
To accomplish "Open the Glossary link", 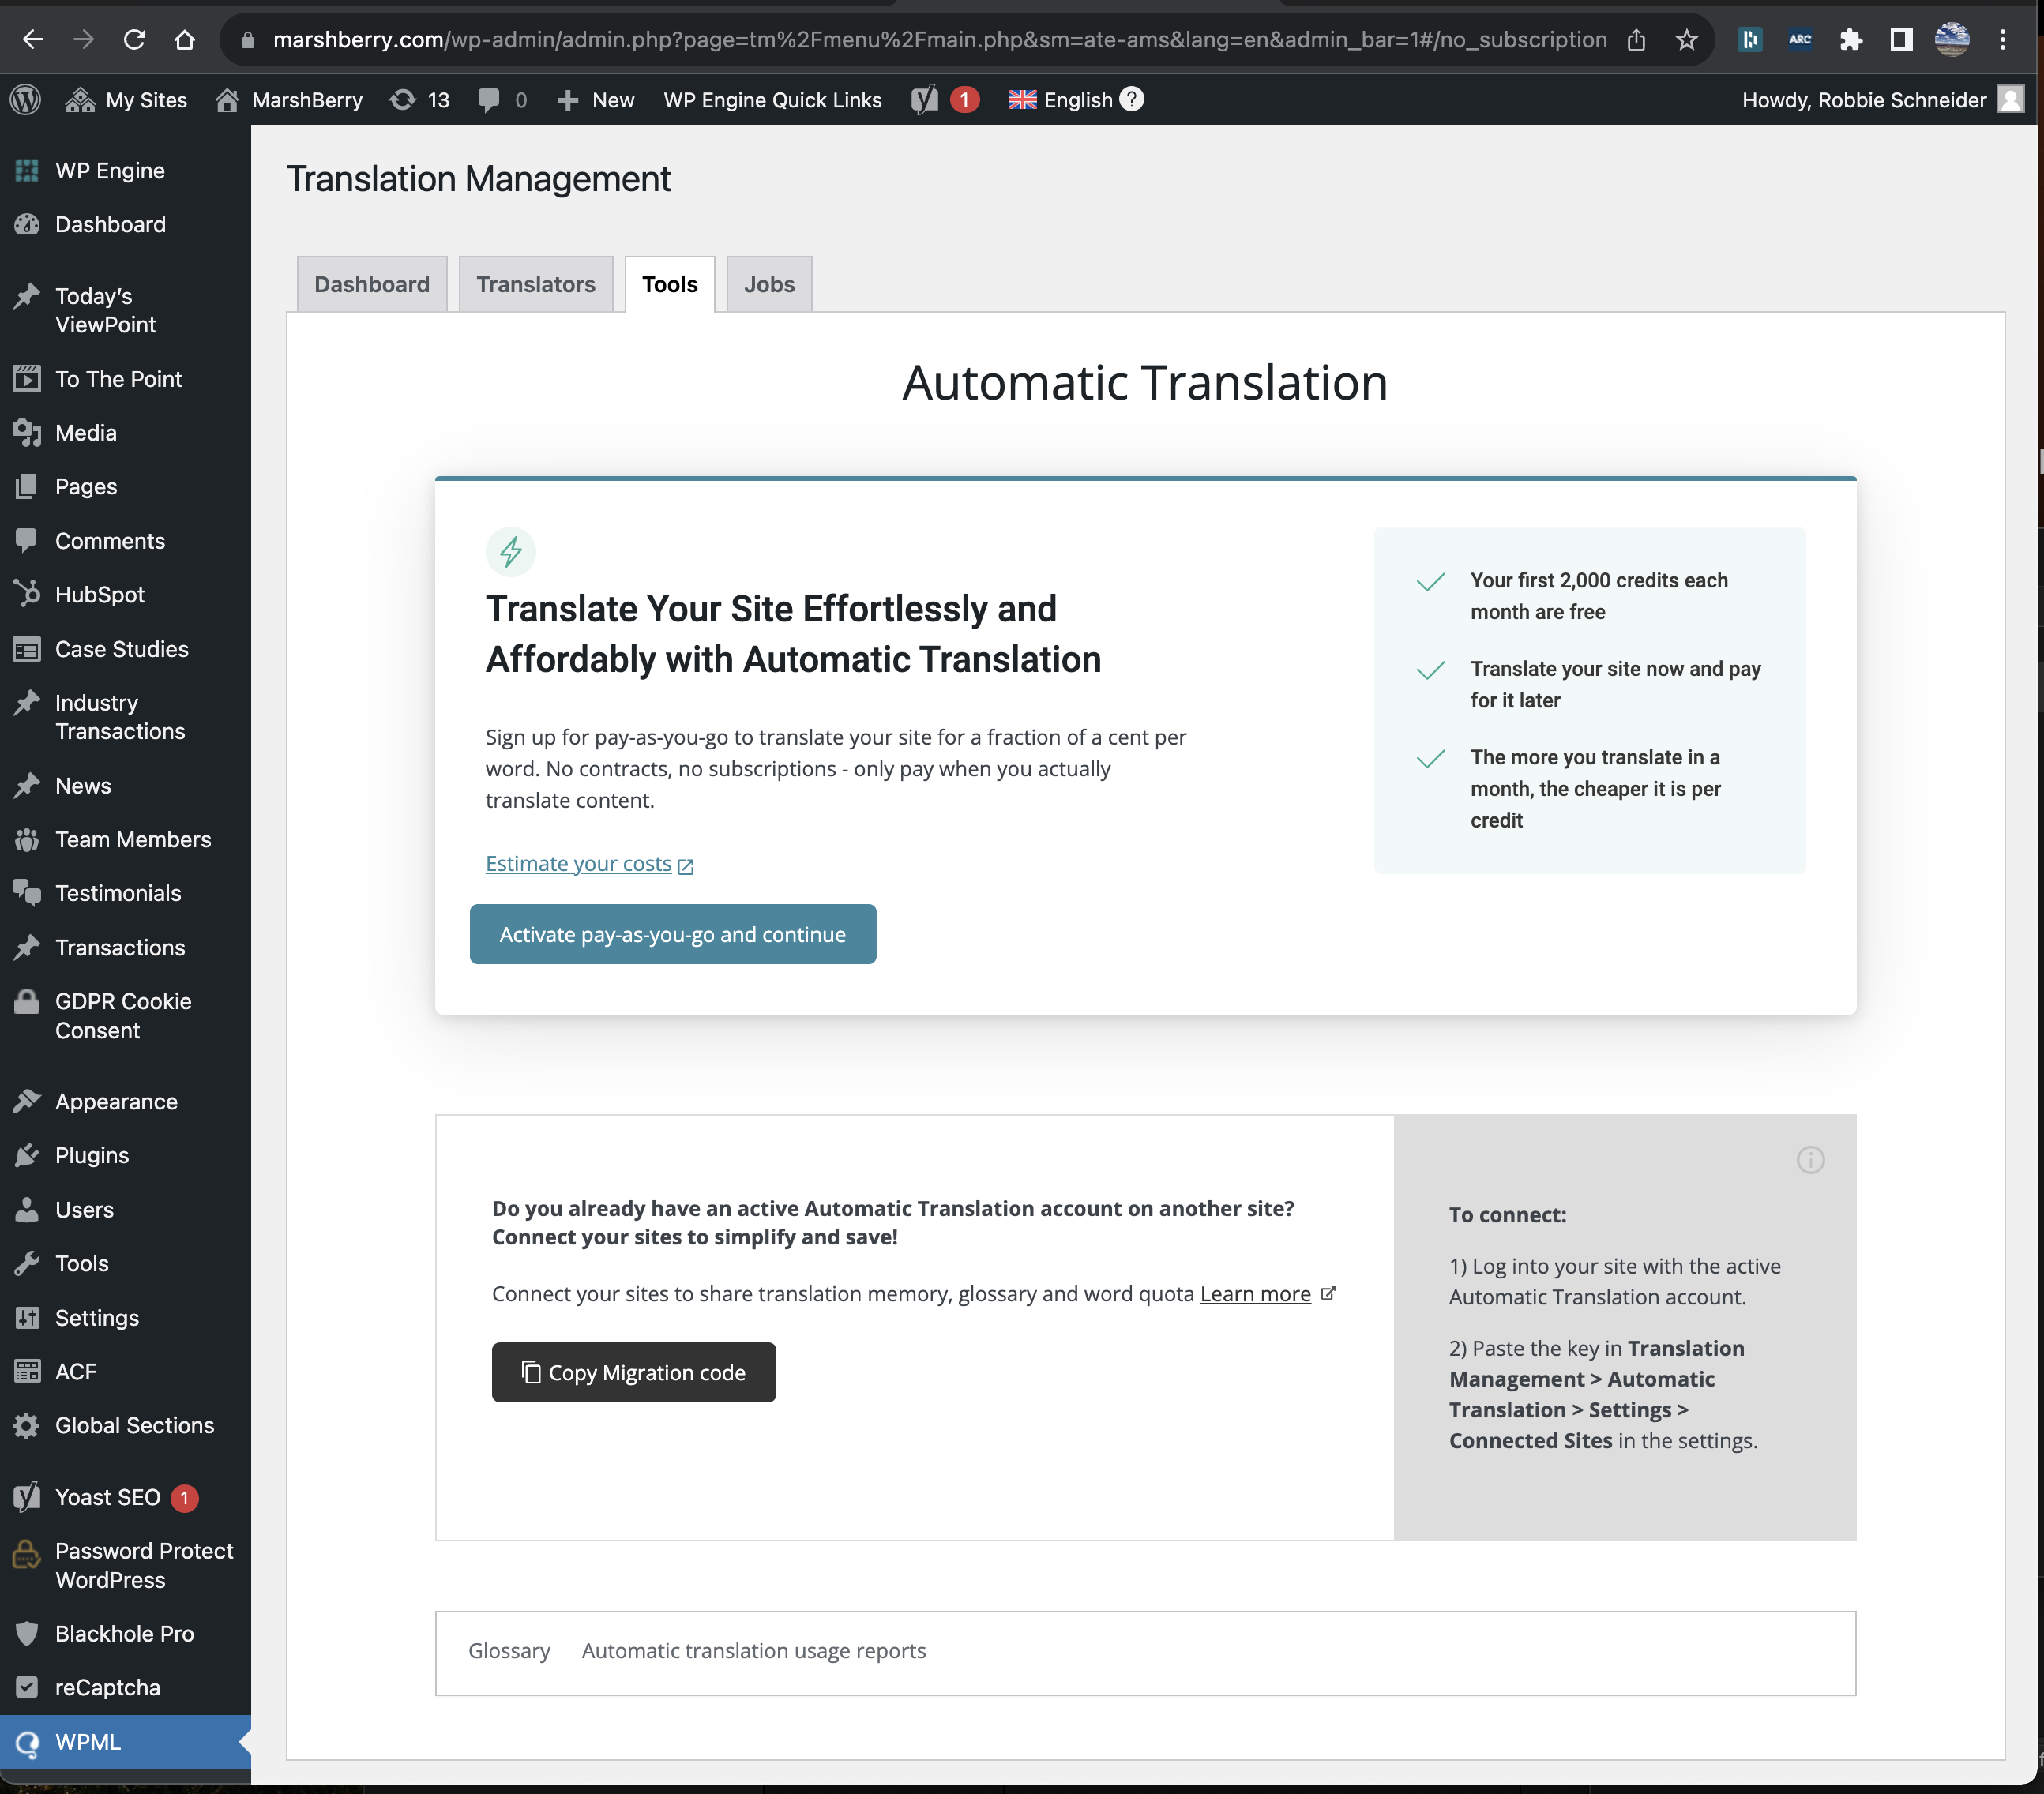I will tap(509, 1651).
